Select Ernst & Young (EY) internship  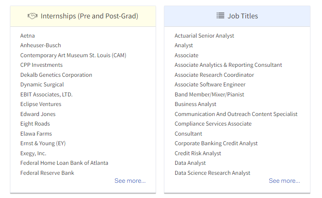coord(43,144)
